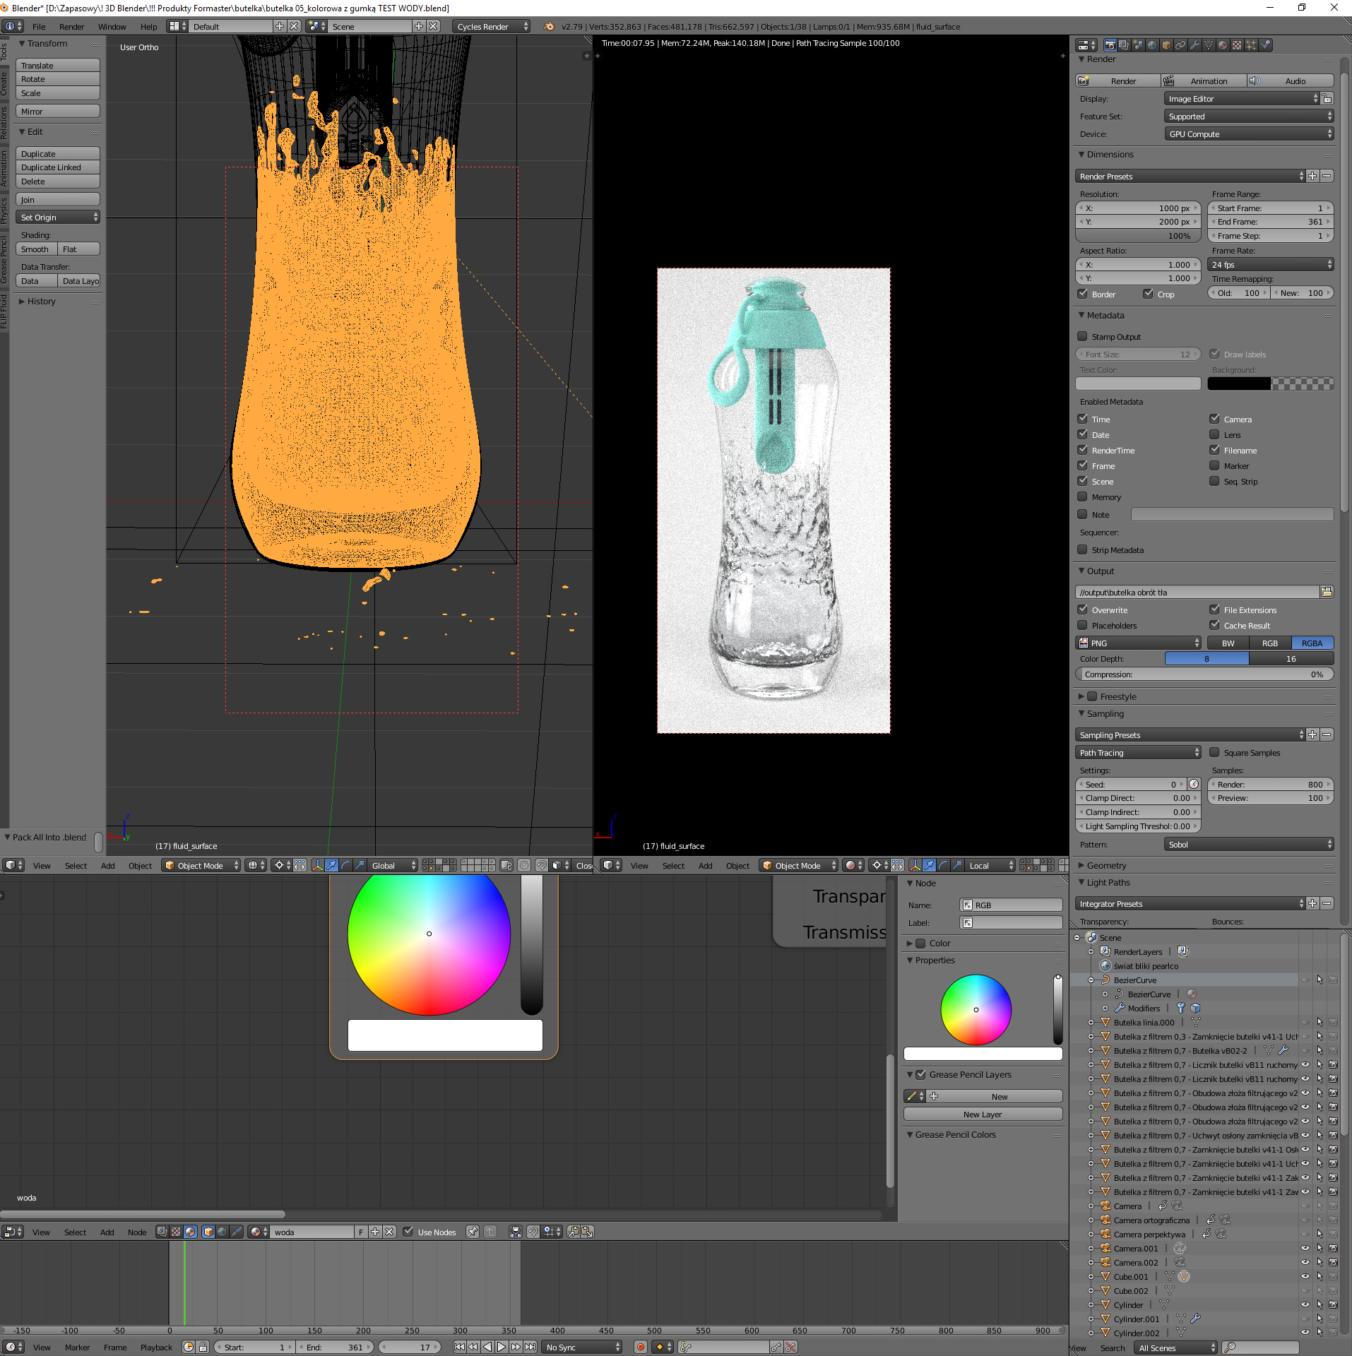
Task: Open the Render menu in the top bar
Action: pyautogui.click(x=71, y=26)
